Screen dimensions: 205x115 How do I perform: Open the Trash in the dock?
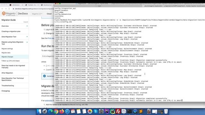click(166, 111)
